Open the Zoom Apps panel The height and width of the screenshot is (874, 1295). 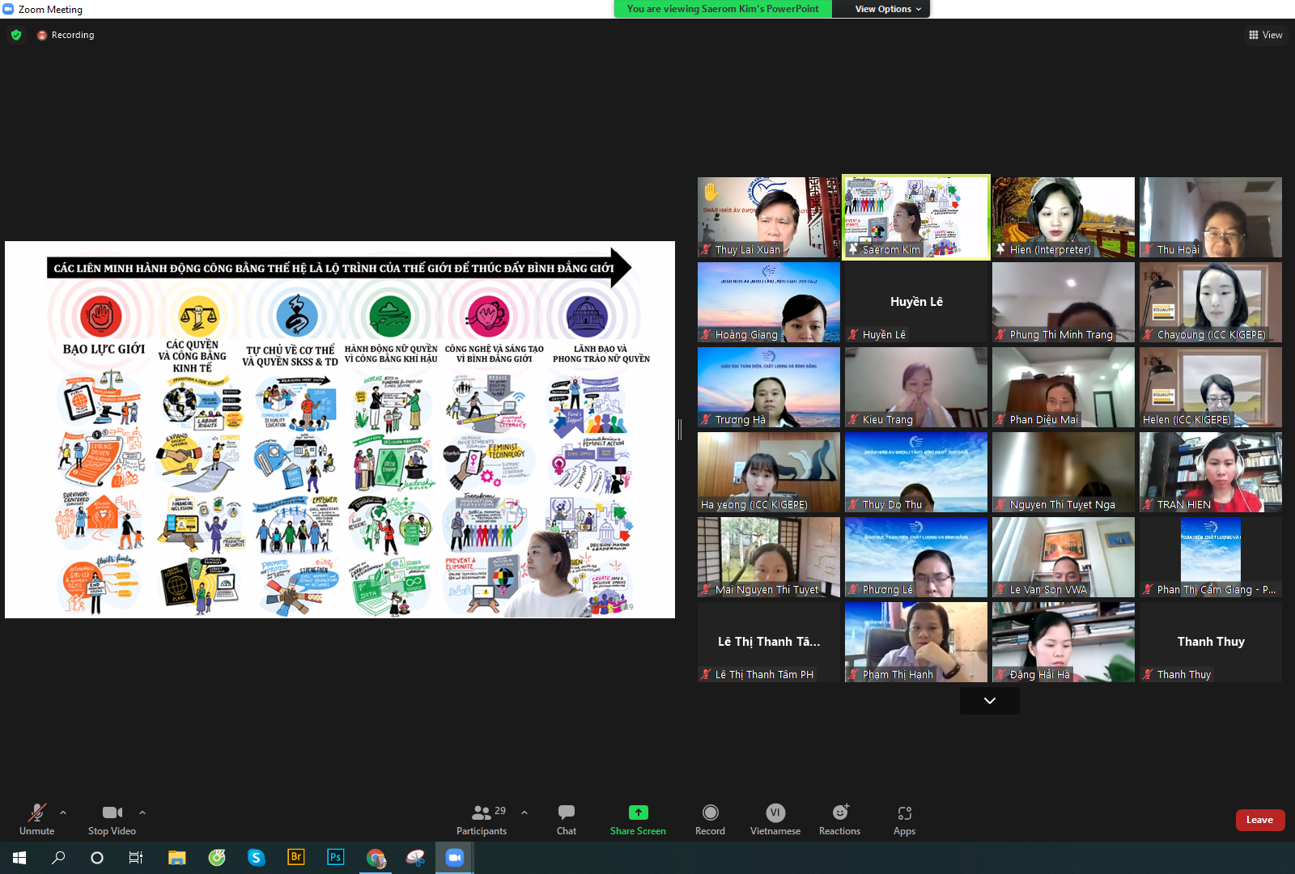tap(904, 818)
